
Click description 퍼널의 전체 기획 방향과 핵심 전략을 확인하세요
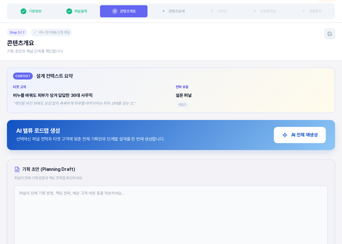48,178
